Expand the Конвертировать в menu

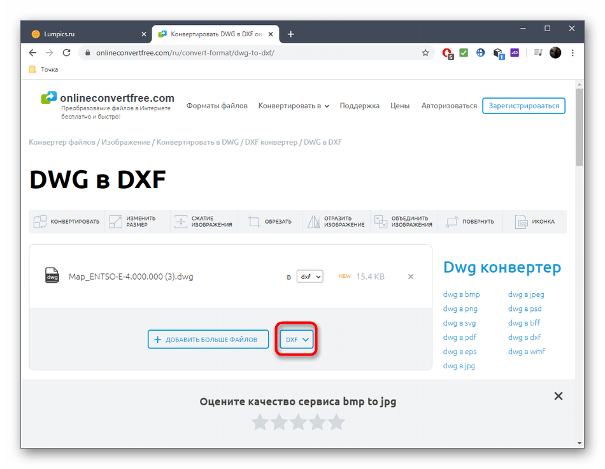tap(294, 106)
